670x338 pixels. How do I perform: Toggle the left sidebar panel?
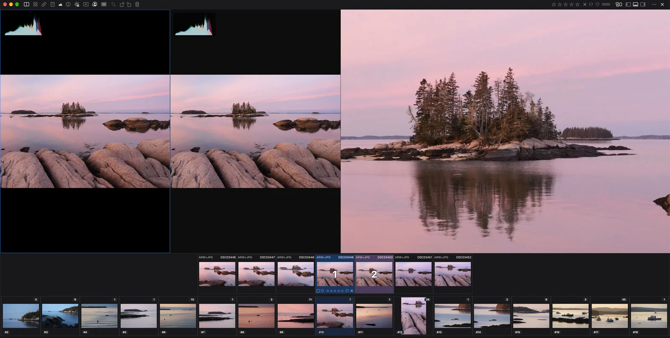point(628,4)
